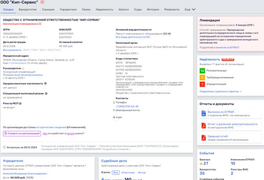The image size is (264, 180).
Task: Open 'Подробнее о рейтинге и фактах' link
Action: (221, 91)
